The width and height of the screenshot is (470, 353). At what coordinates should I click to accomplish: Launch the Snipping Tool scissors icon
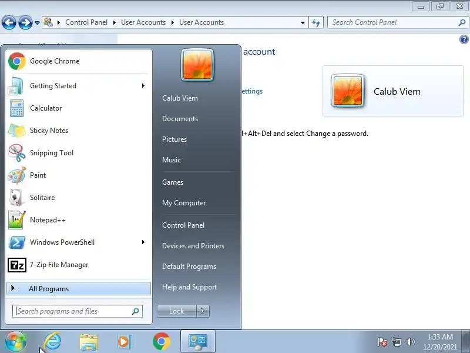[17, 153]
